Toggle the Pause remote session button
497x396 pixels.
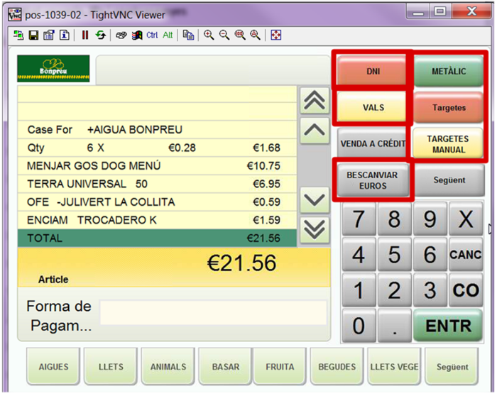point(84,35)
